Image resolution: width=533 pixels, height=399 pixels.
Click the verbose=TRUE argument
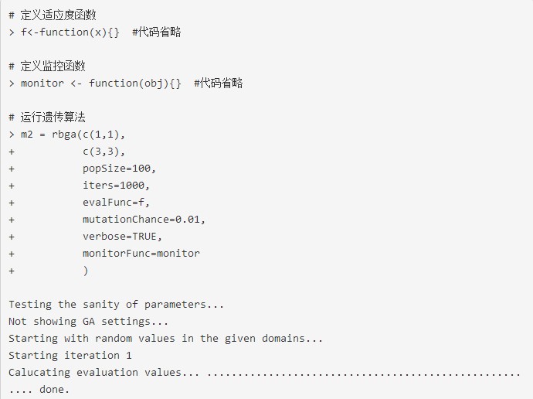[122, 237]
